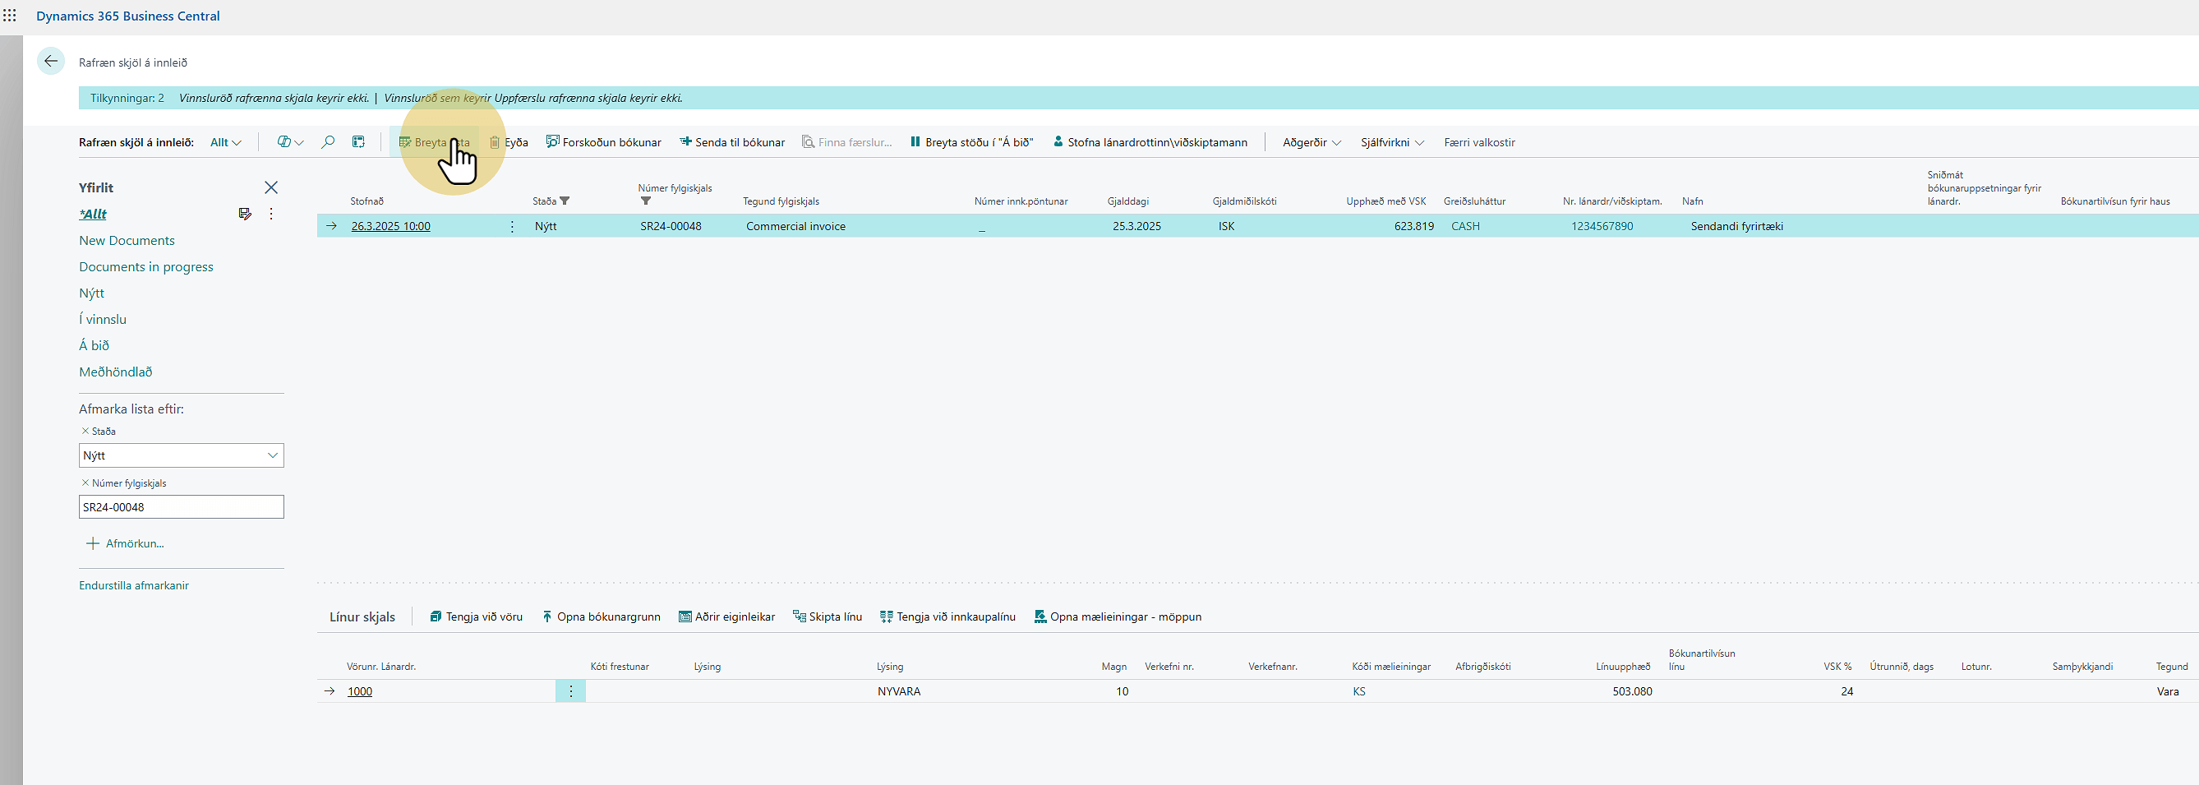The height and width of the screenshot is (785, 2199).
Task: Click the CASH payment method link
Action: point(1465,226)
